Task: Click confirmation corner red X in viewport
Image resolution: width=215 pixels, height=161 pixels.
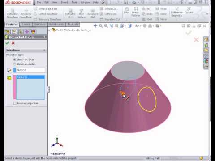Action: [x=196, y=40]
